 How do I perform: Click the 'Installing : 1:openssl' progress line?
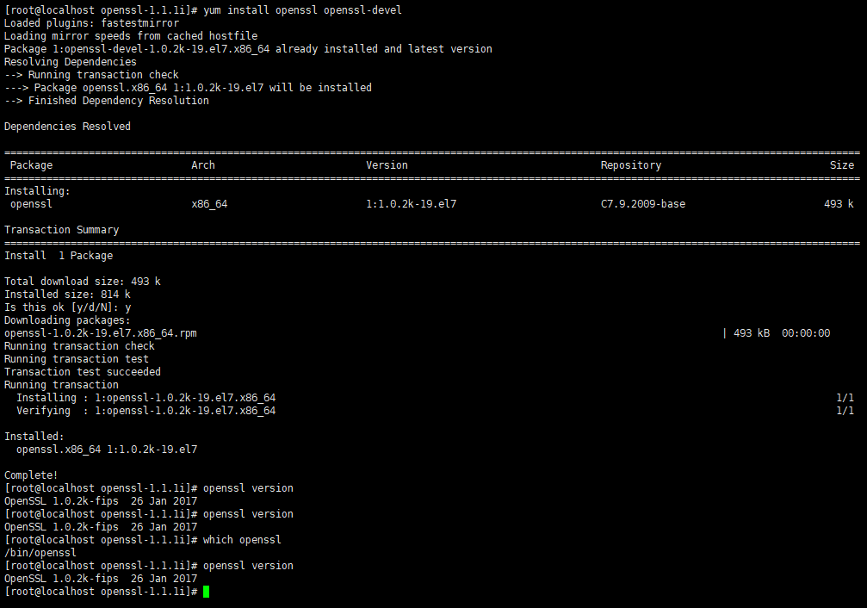click(x=146, y=397)
